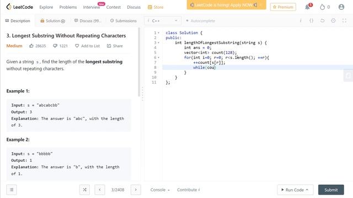The image size is (353, 198).
Task: Share this problem
Action: tap(115, 46)
